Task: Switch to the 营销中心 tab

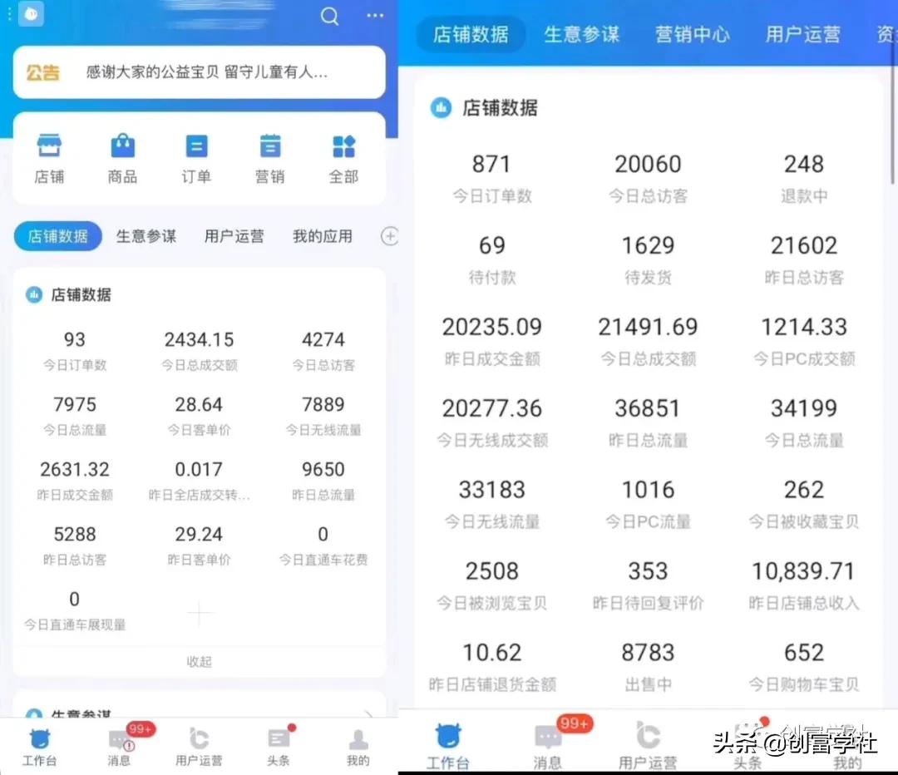Action: (x=692, y=33)
